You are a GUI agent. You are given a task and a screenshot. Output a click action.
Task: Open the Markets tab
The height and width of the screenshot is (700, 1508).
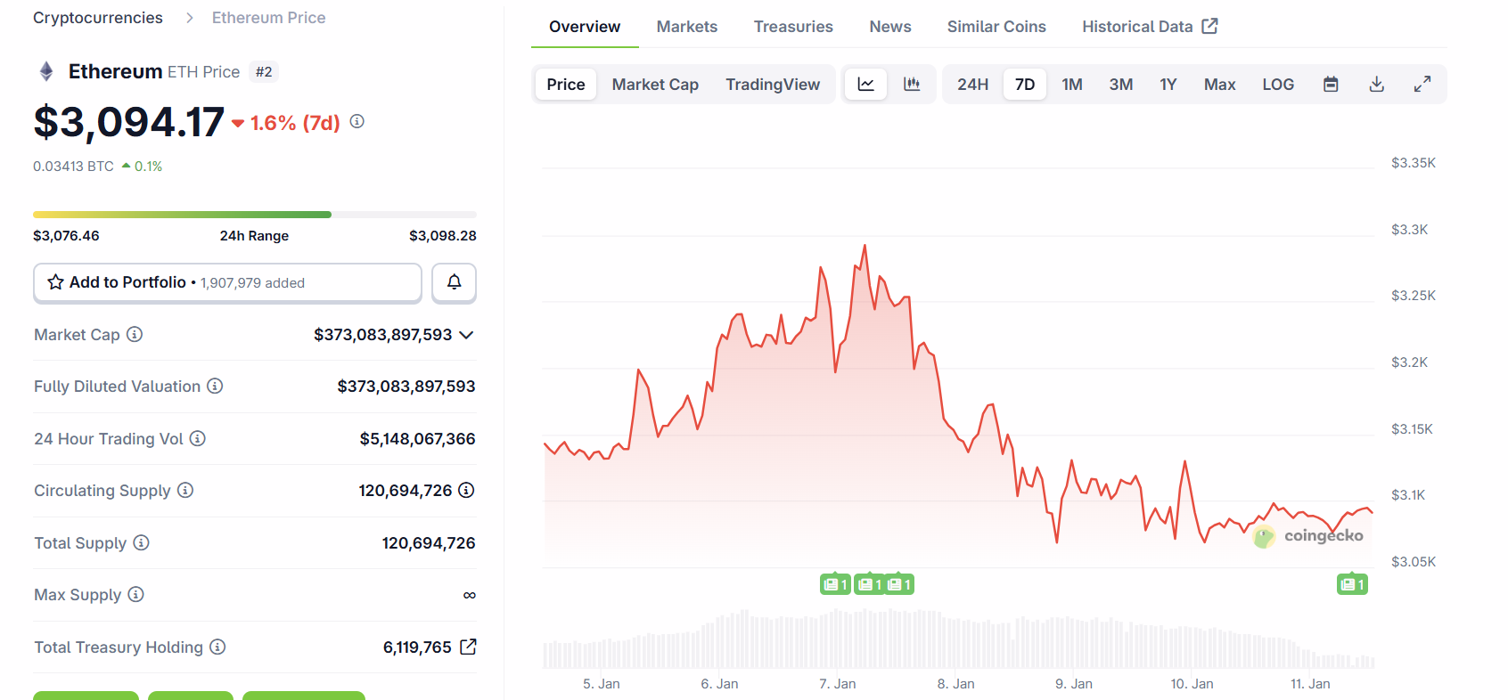(686, 27)
